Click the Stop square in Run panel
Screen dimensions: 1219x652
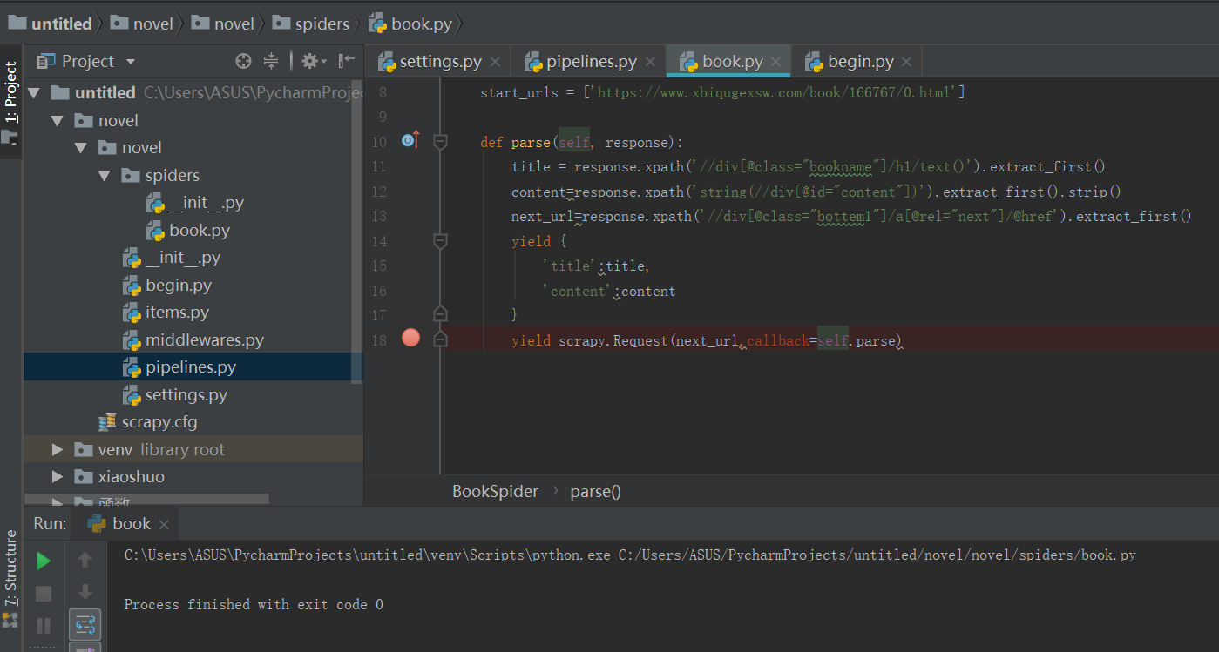tap(44, 594)
